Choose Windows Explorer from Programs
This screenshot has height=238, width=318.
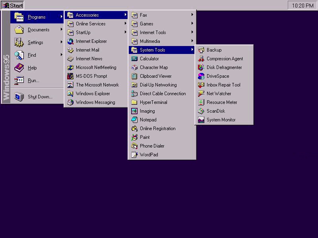pos(93,94)
